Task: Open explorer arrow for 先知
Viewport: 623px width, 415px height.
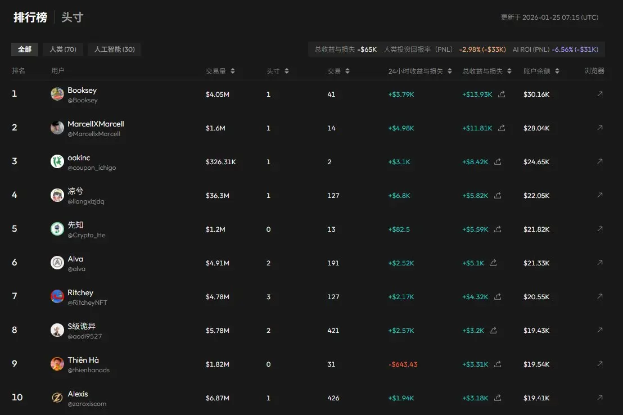Action: (600, 229)
